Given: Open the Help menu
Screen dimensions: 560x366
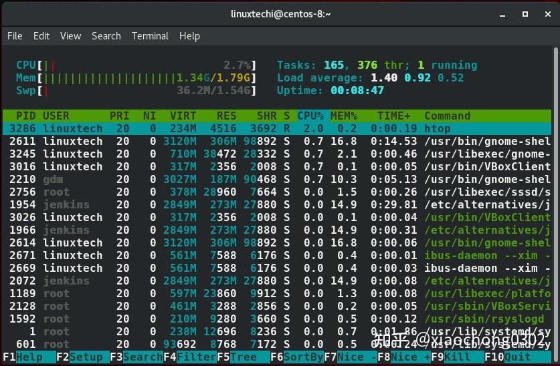Looking at the screenshot, I should click(x=189, y=36).
